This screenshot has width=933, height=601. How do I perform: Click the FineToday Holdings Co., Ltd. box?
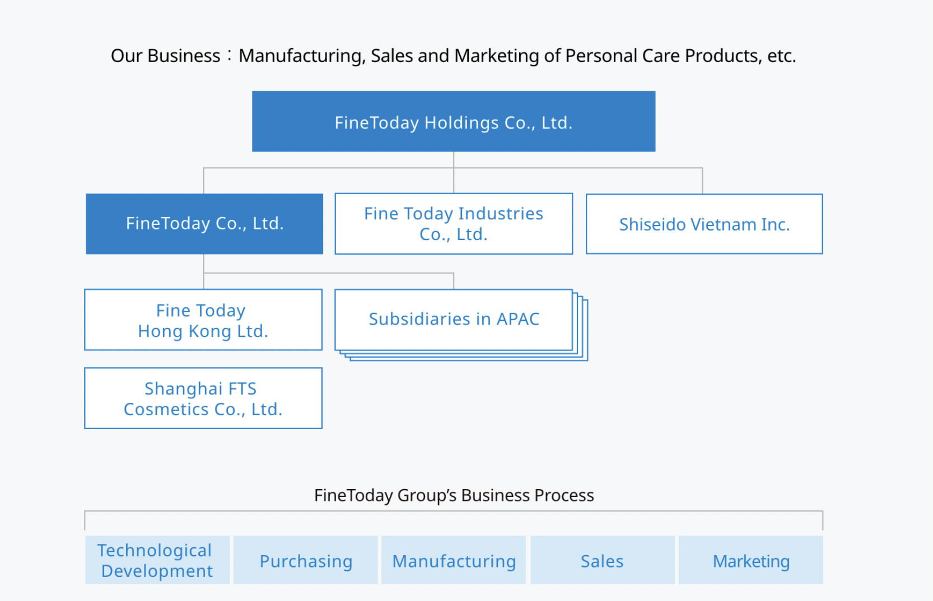pos(454,121)
